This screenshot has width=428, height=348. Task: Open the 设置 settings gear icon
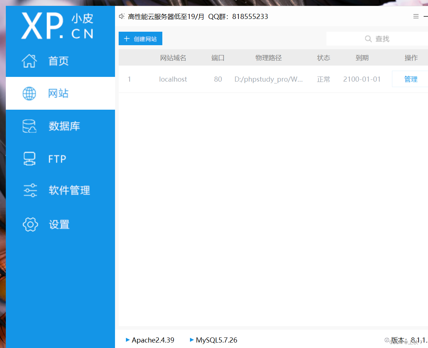click(x=30, y=224)
